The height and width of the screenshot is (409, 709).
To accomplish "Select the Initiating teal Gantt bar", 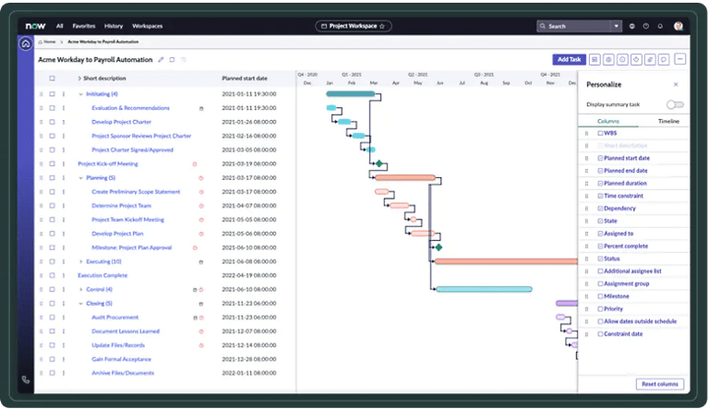I will click(351, 94).
